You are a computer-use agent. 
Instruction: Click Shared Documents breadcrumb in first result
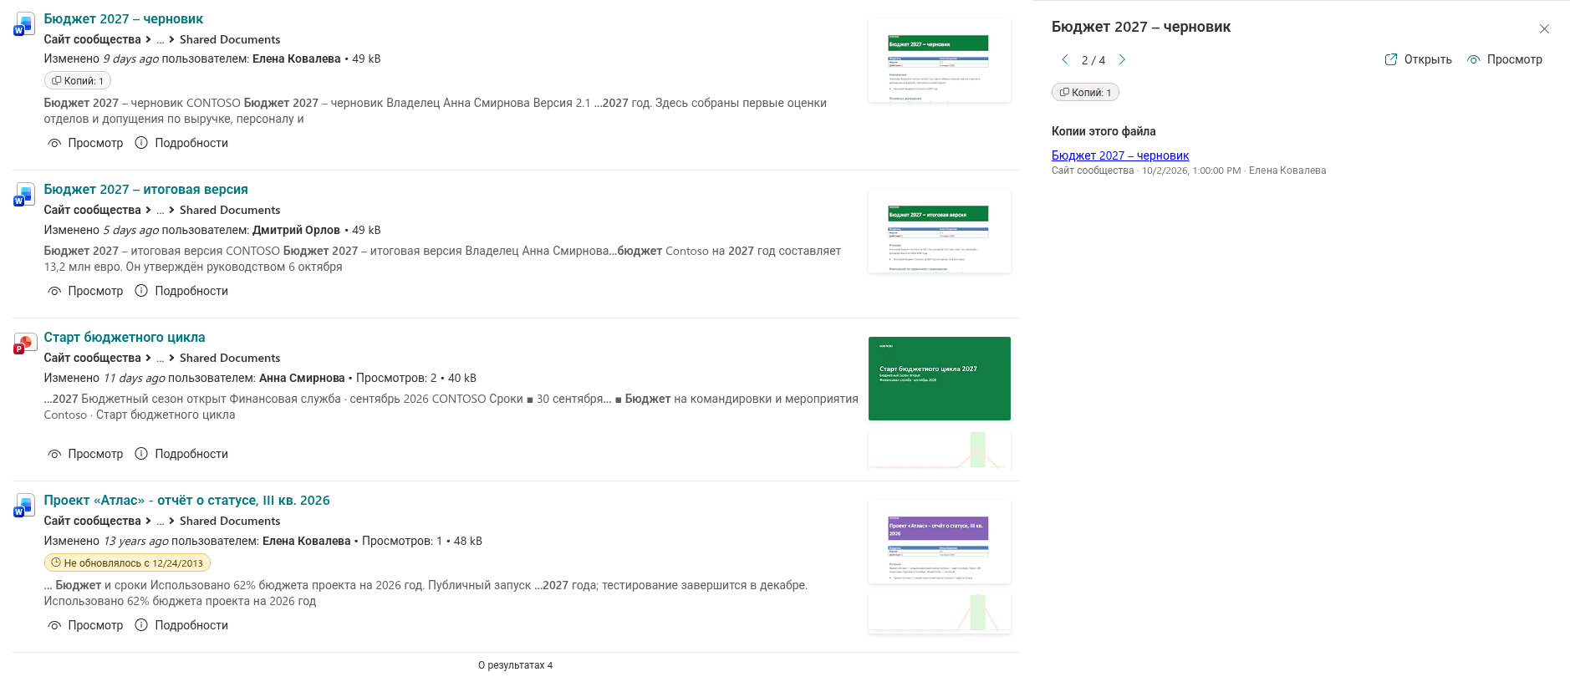pyautogui.click(x=230, y=39)
